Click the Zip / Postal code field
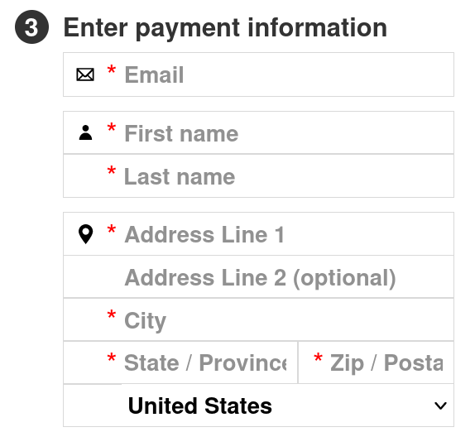 [376, 362]
